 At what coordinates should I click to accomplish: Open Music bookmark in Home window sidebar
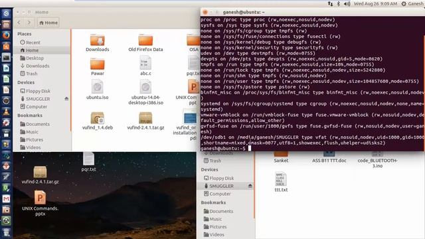coord(29,132)
